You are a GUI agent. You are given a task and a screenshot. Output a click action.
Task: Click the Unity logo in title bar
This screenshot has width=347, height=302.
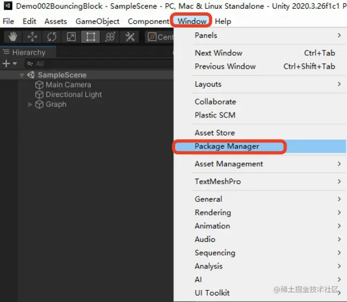click(x=8, y=5)
